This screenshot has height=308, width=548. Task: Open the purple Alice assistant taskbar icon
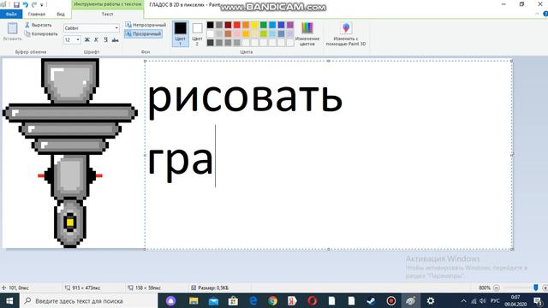click(171, 300)
